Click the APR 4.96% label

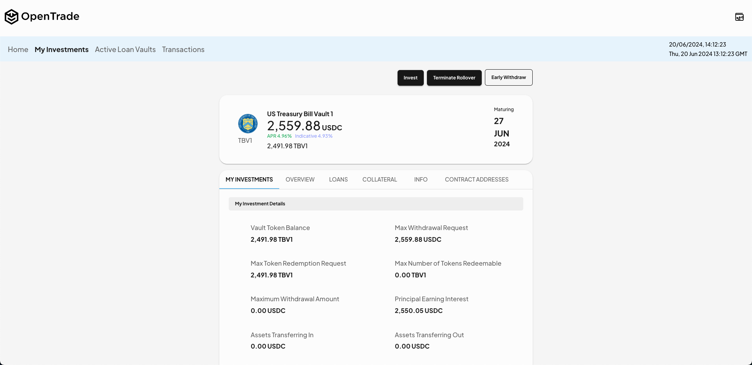tap(279, 136)
